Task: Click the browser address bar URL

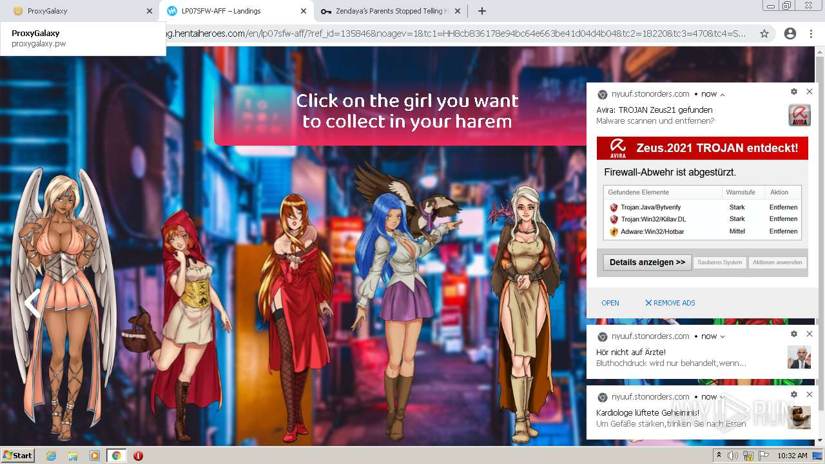Action: [456, 34]
